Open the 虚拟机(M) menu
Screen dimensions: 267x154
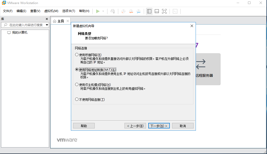tap(51, 11)
